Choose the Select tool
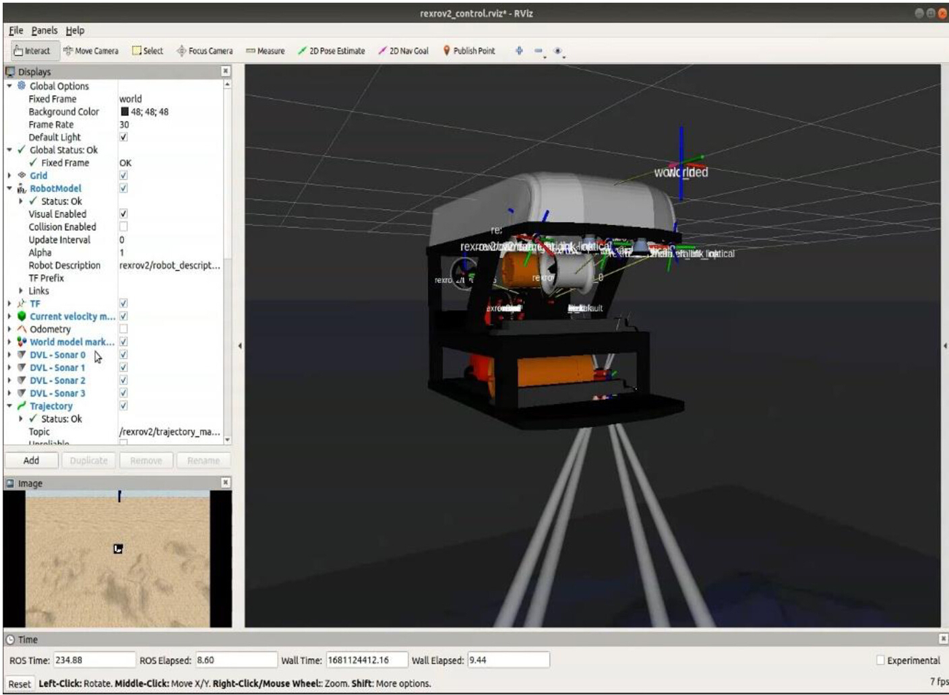The height and width of the screenshot is (695, 949). coord(148,51)
